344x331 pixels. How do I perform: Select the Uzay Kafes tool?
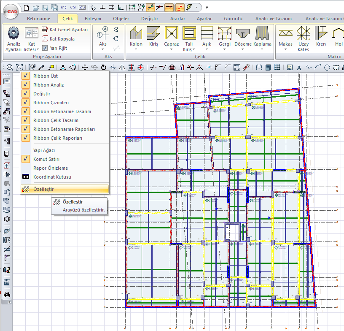[303, 33]
